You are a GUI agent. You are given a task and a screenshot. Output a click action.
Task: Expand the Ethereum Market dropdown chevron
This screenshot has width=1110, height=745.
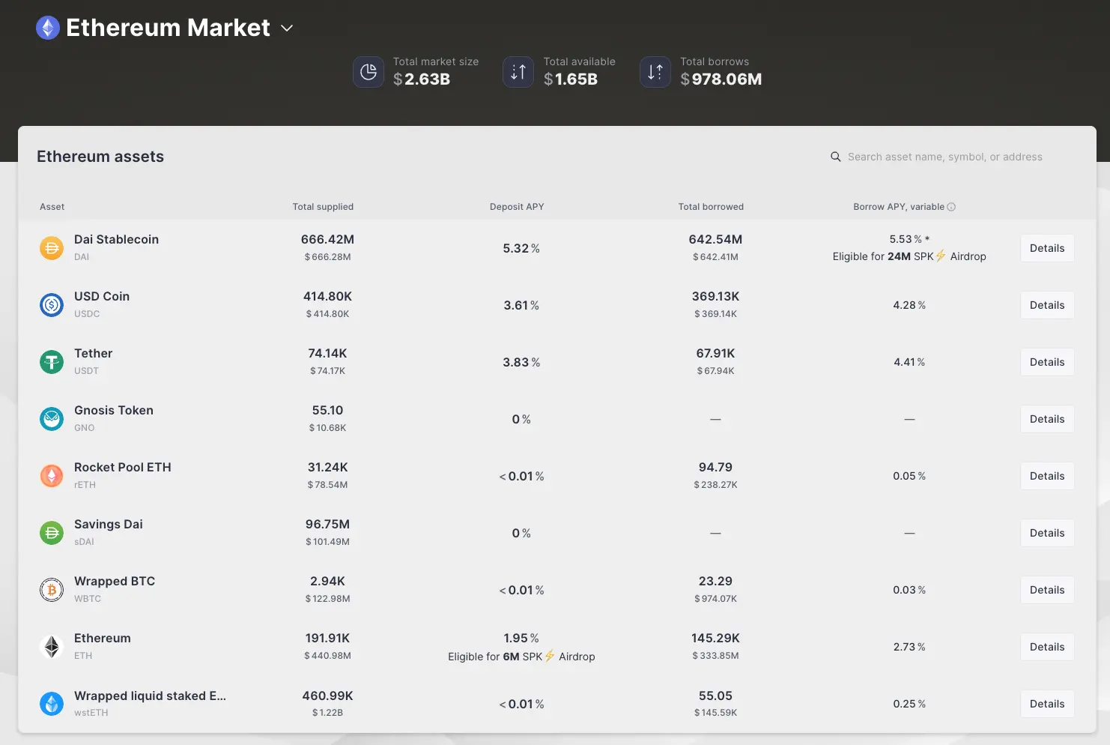[x=287, y=28]
